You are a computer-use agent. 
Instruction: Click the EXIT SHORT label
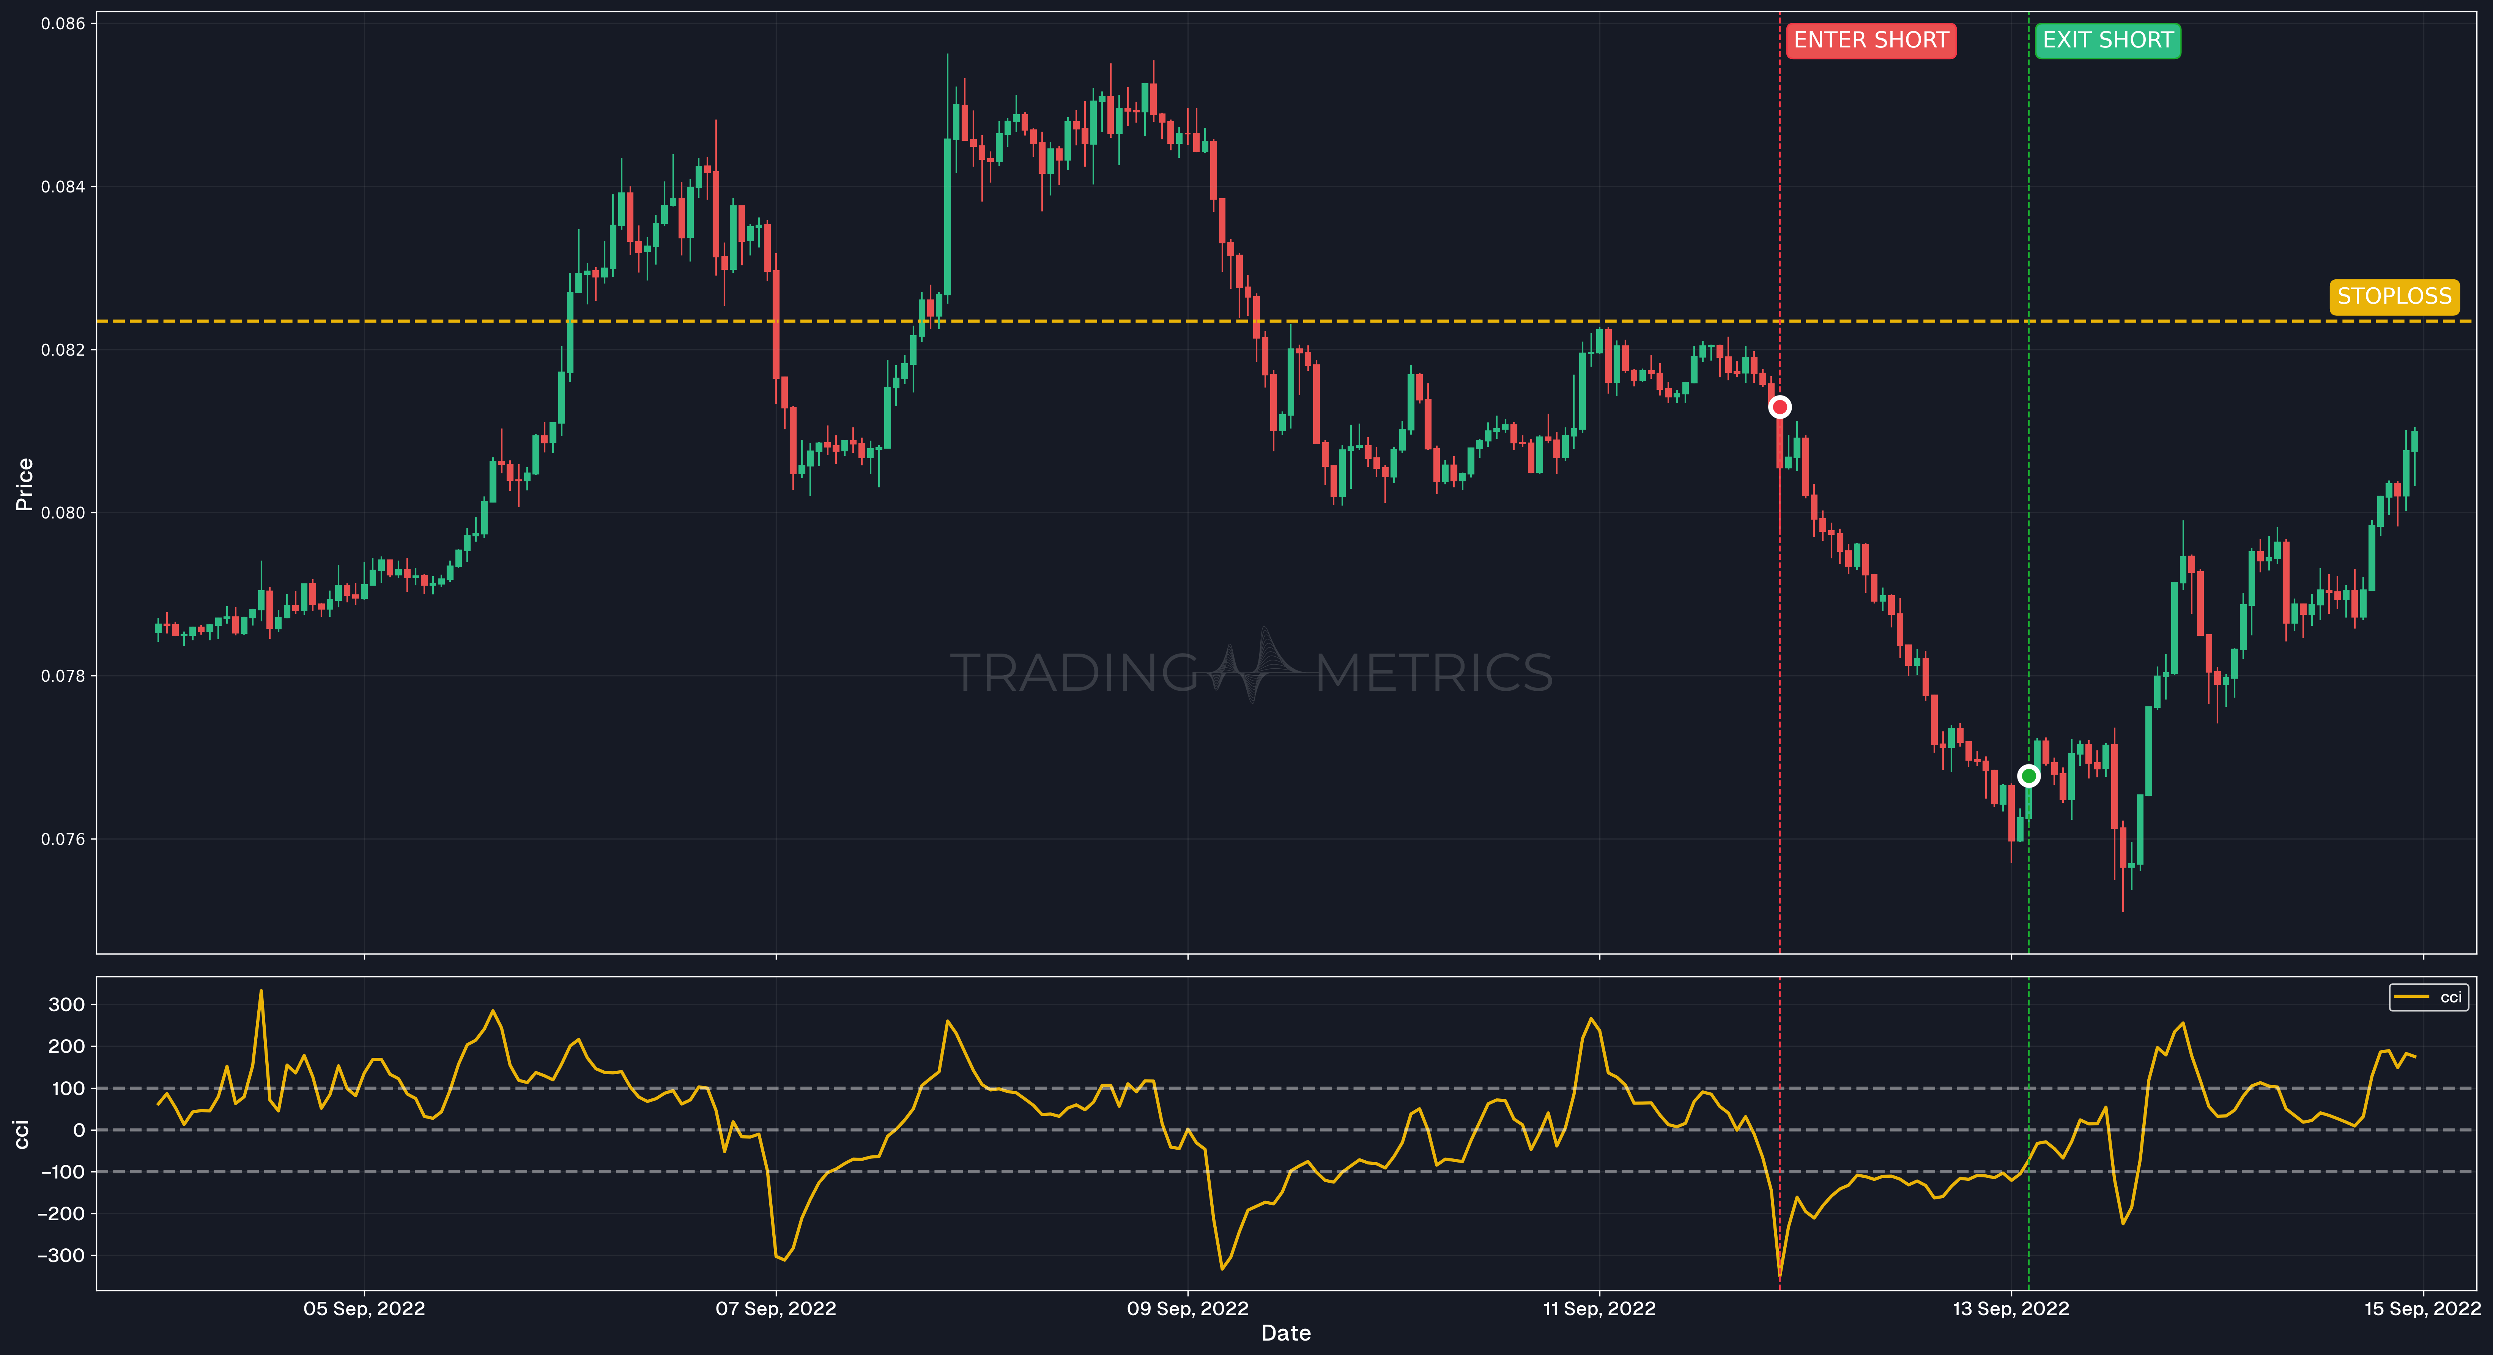[2108, 41]
